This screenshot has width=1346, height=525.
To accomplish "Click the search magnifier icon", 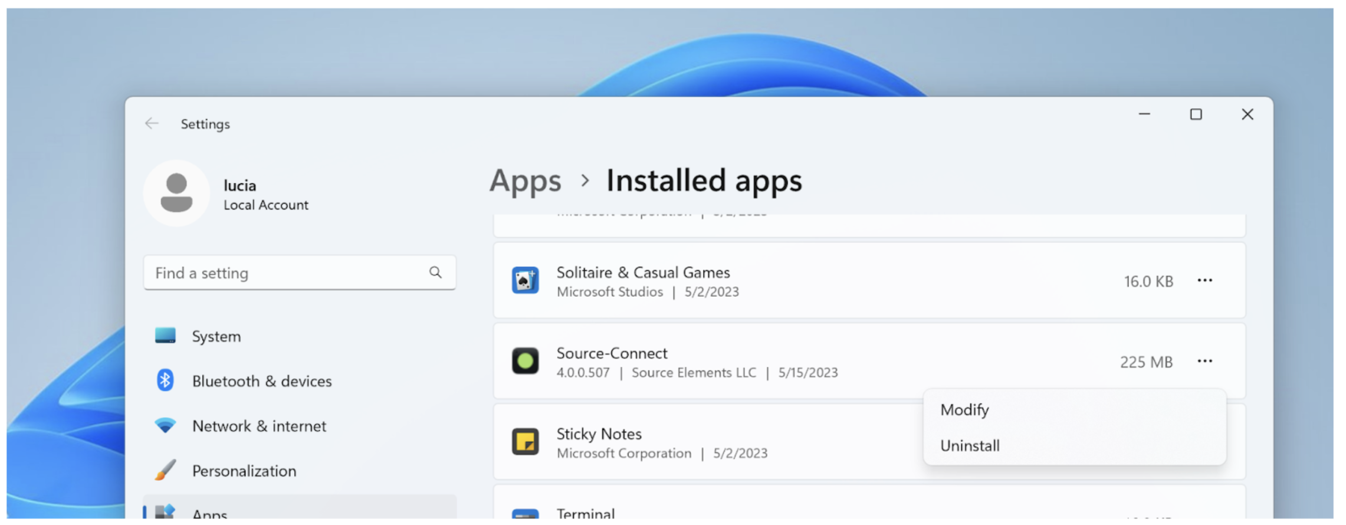I will [x=435, y=273].
